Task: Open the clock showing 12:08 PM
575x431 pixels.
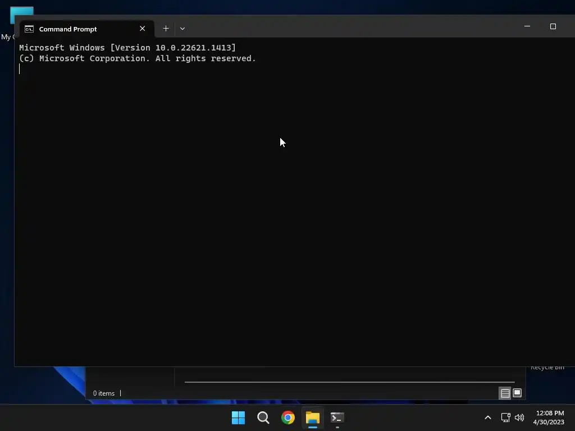Action: pos(549,418)
